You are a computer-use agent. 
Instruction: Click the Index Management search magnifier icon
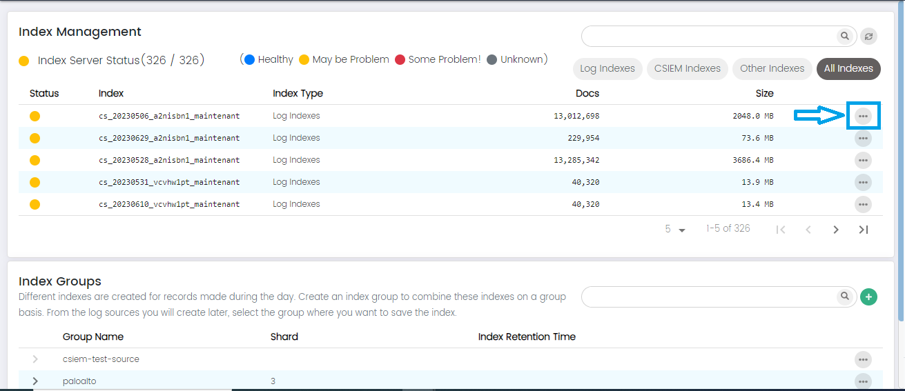[844, 36]
